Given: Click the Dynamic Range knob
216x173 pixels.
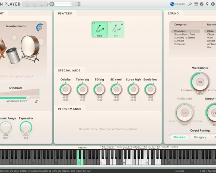Looking at the screenshot, I should pos(6,127).
